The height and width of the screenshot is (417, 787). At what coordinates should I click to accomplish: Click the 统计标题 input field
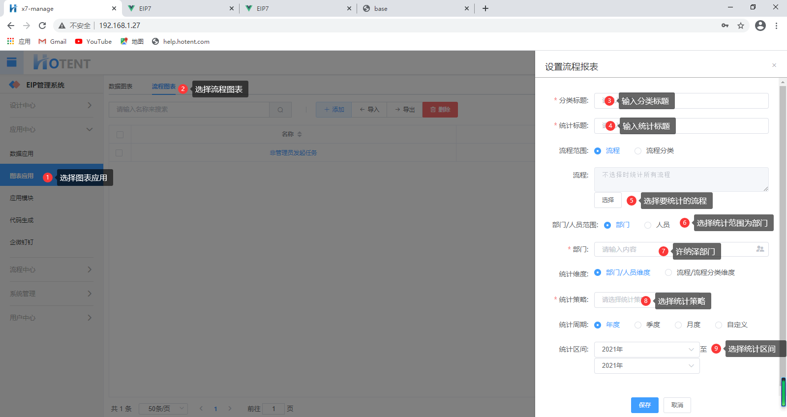tap(718, 126)
